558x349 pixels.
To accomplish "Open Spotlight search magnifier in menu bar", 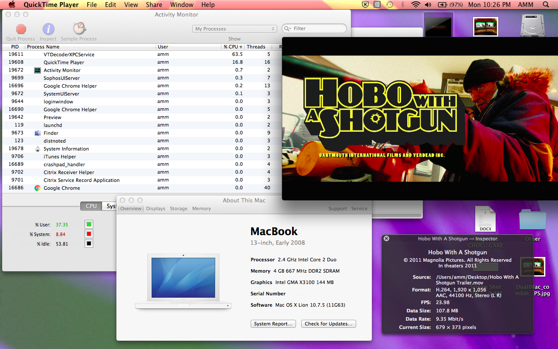I will point(546,5).
